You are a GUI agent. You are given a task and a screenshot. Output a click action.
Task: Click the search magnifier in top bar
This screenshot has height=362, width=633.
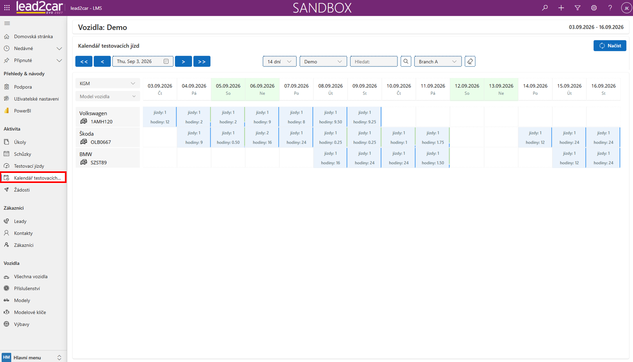tap(545, 8)
